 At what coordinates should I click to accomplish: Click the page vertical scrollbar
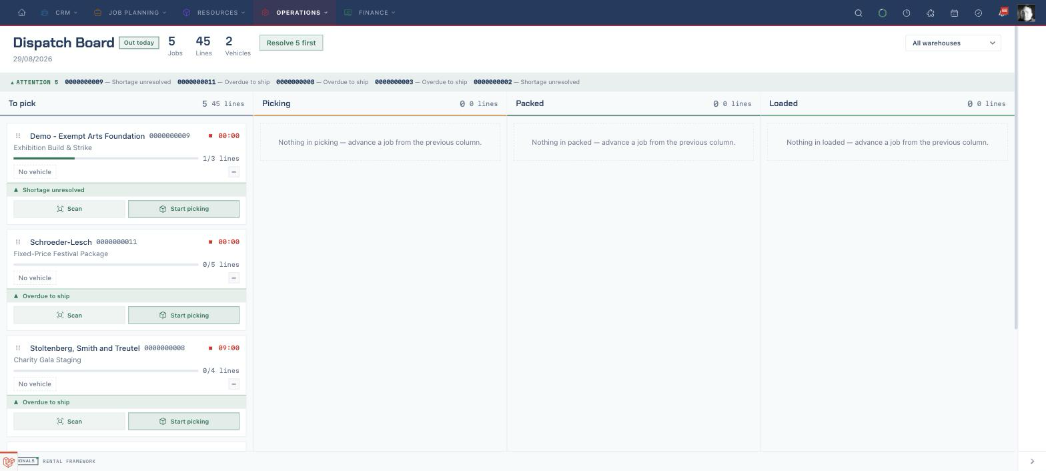pos(1016,178)
